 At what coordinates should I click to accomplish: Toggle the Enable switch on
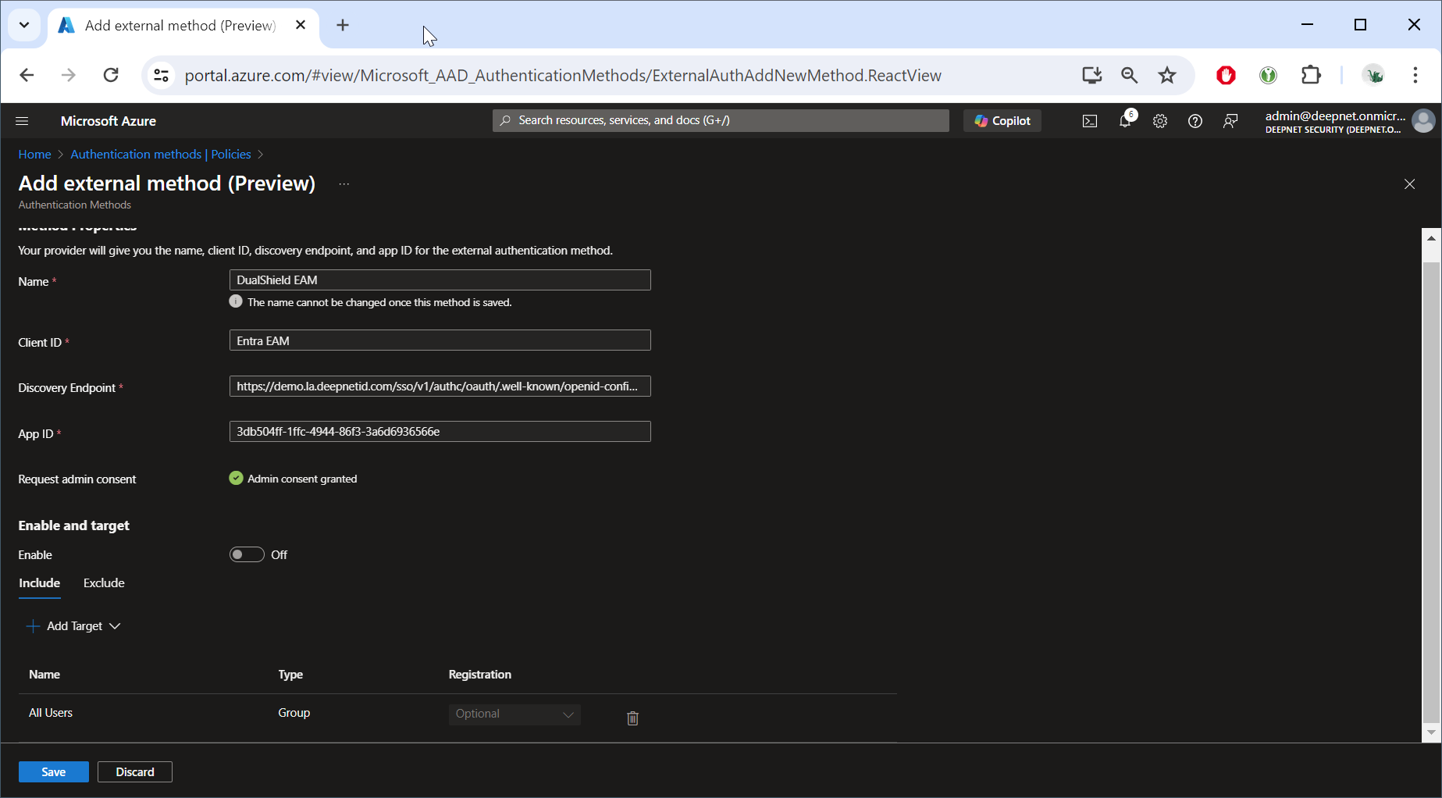point(247,554)
